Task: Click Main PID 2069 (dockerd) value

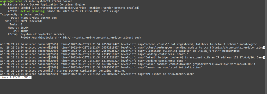Action: click(x=31, y=21)
